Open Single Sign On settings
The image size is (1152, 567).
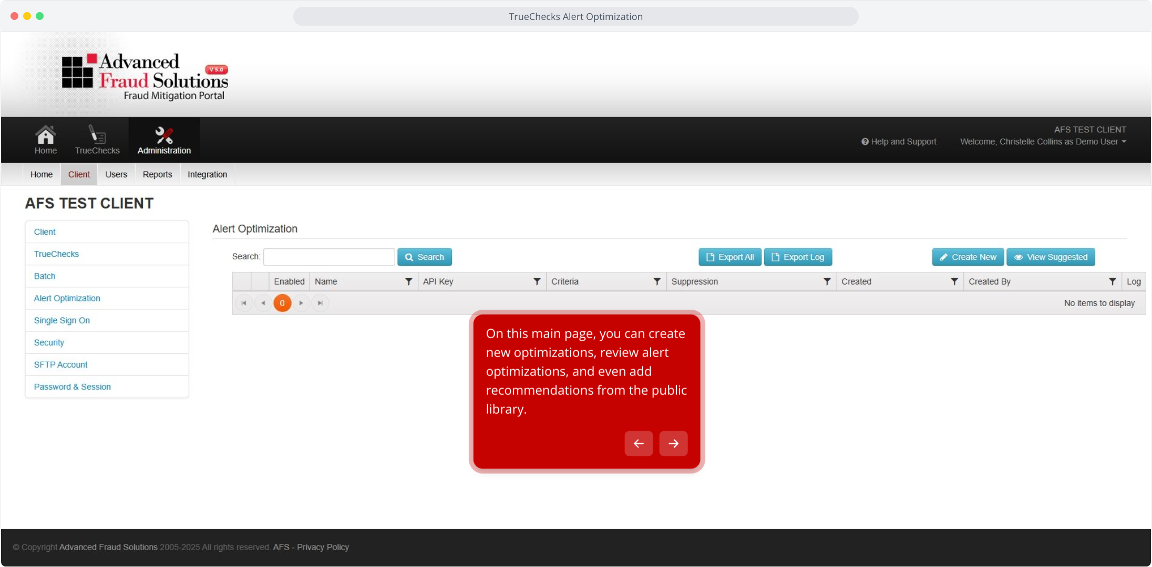coord(107,320)
